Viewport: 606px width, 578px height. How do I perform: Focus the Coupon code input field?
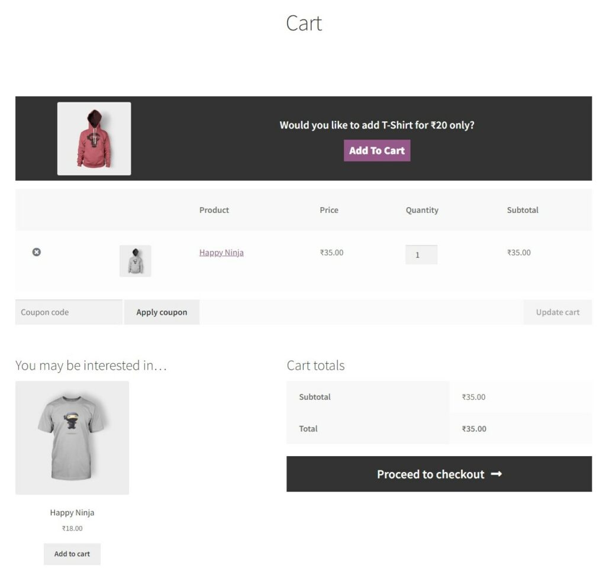point(69,312)
